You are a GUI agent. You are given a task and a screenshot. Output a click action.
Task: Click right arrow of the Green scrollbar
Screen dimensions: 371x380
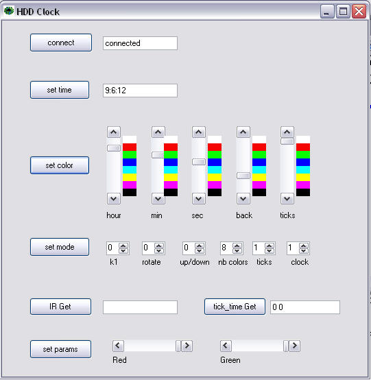tap(294, 346)
